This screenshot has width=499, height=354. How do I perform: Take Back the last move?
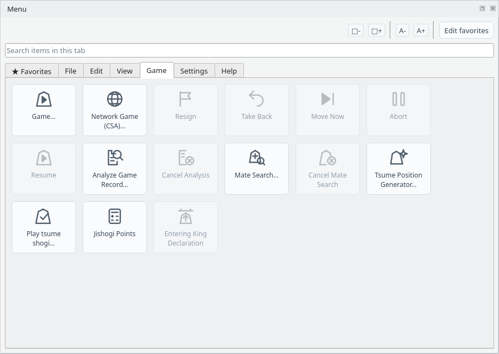tap(257, 110)
